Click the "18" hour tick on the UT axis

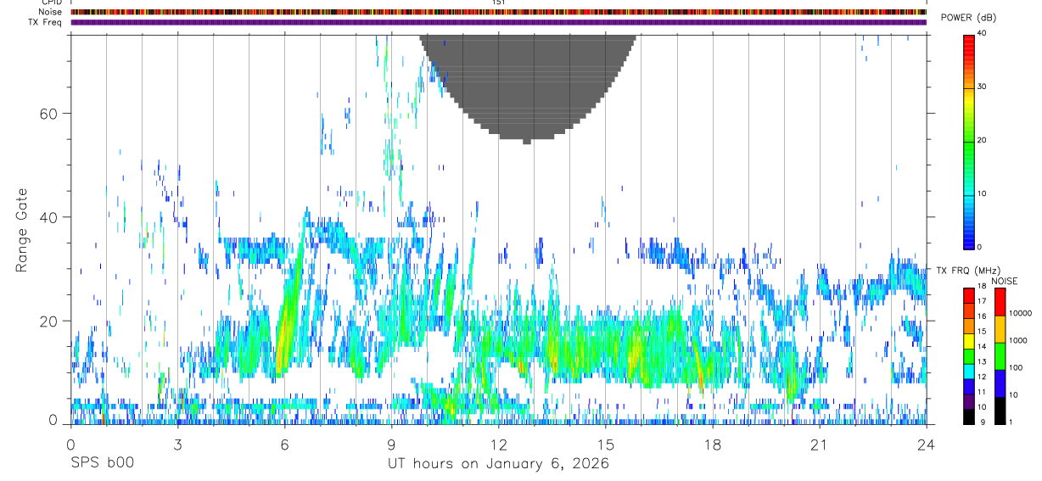click(x=713, y=445)
